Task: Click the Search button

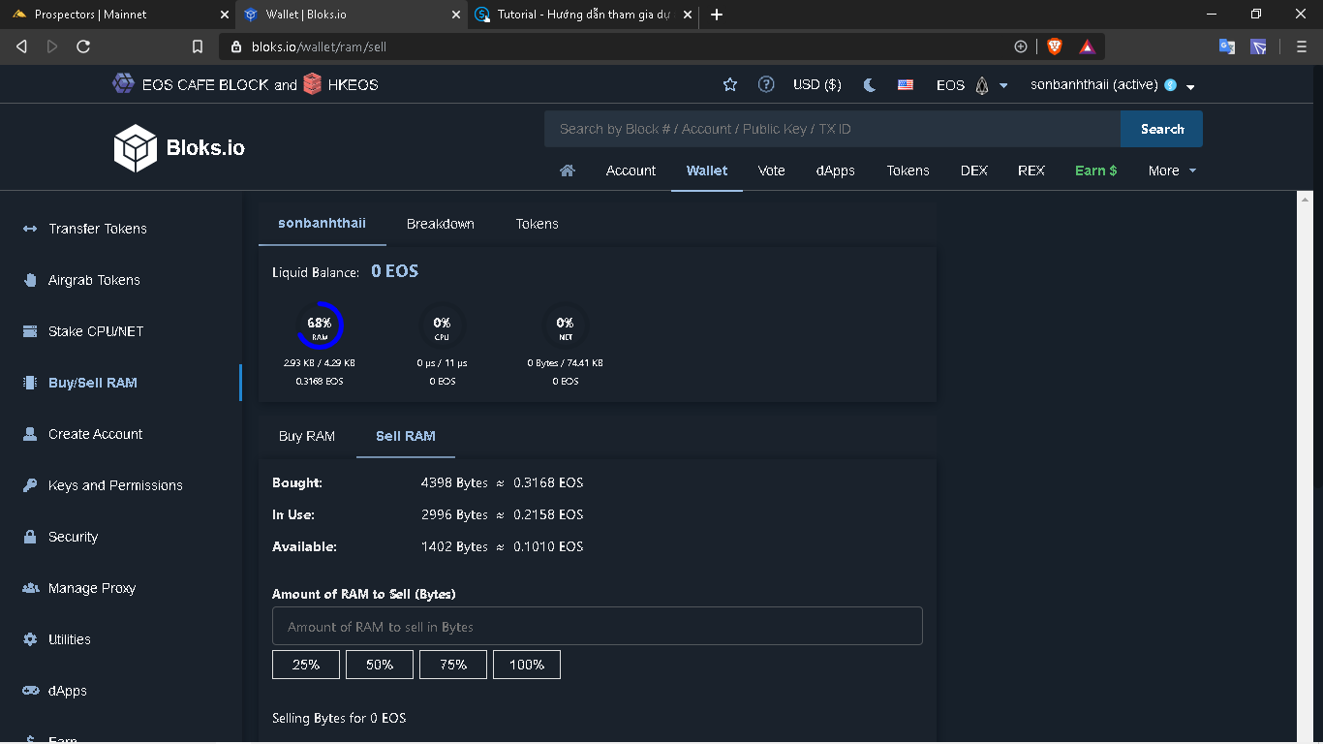Action: [x=1161, y=129]
